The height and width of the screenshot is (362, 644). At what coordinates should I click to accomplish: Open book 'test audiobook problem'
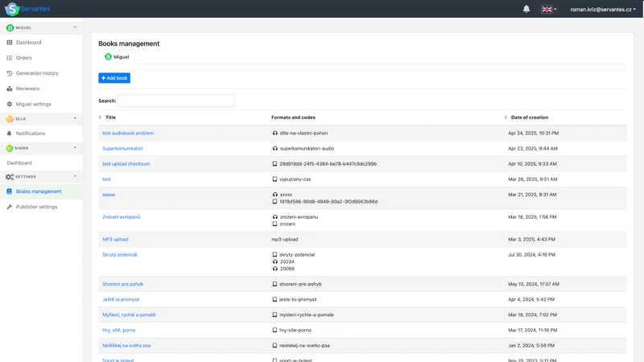point(128,133)
